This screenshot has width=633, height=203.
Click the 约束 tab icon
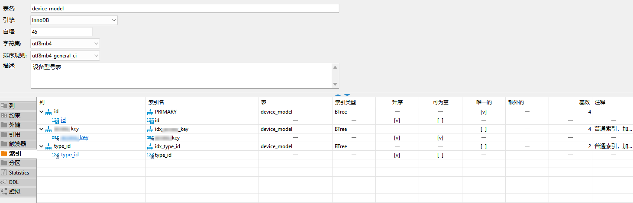coord(4,116)
